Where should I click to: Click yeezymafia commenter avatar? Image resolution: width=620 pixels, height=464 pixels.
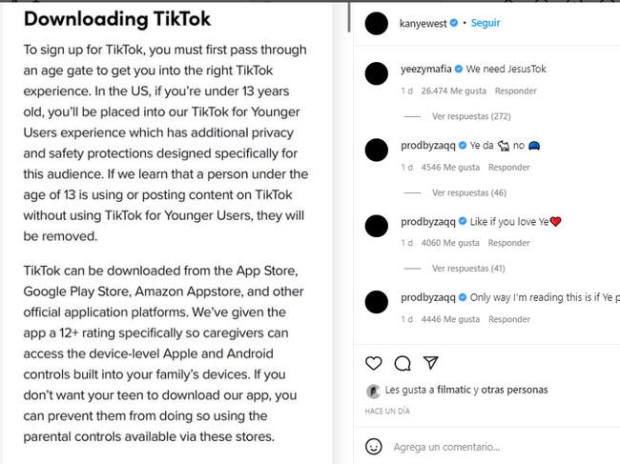click(x=377, y=72)
